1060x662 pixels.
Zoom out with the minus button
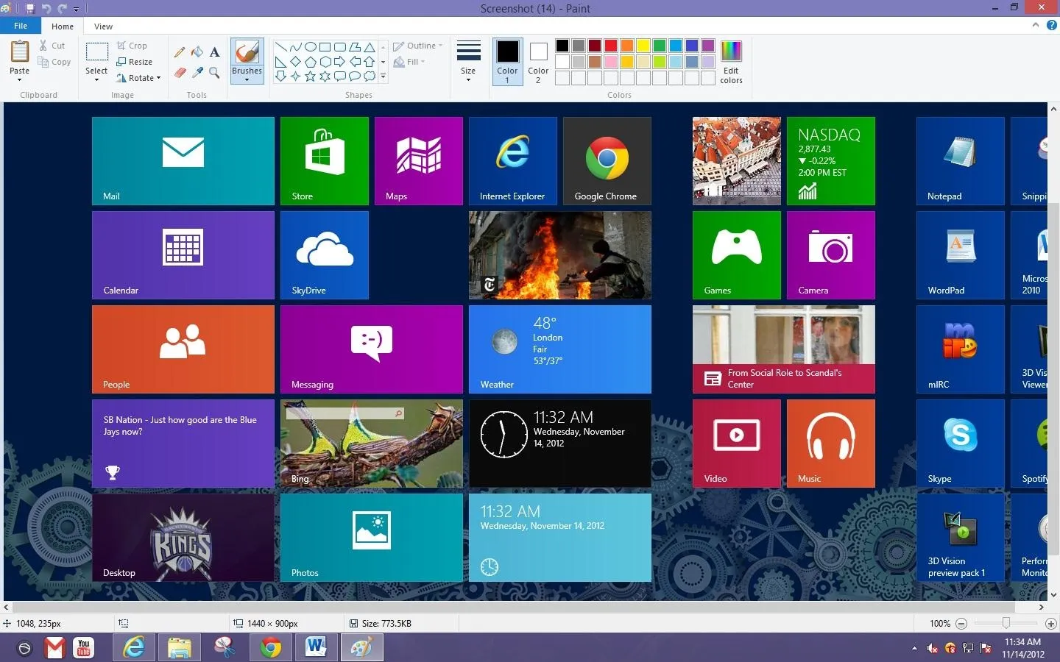961,624
